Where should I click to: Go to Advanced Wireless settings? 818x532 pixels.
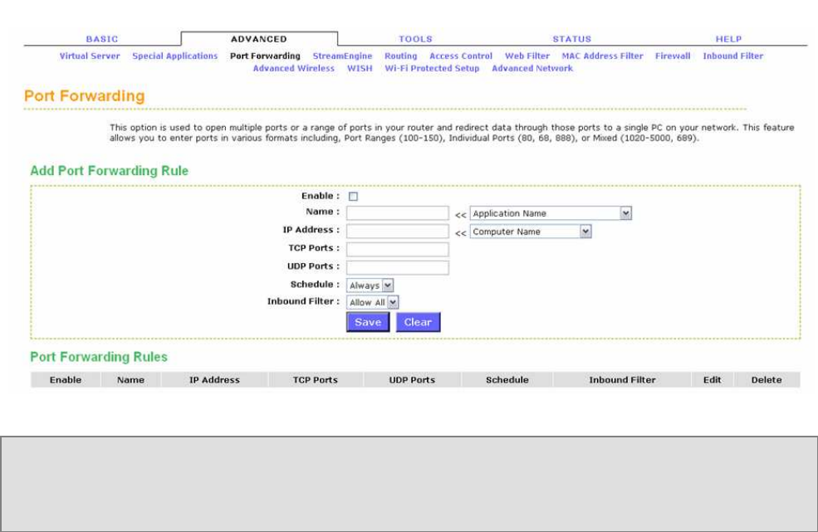294,68
